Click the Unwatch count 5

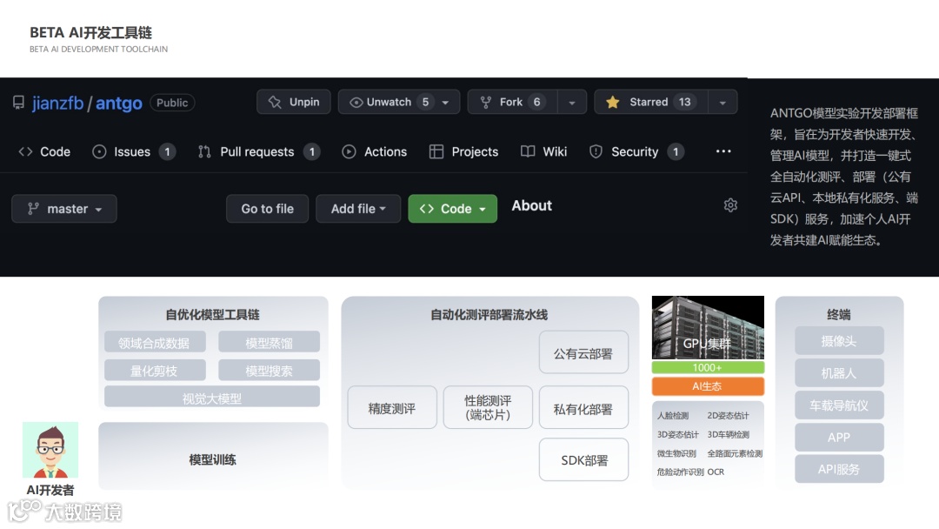pos(425,102)
